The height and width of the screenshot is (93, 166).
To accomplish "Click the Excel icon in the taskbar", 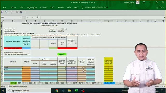I will (x=76, y=91).
